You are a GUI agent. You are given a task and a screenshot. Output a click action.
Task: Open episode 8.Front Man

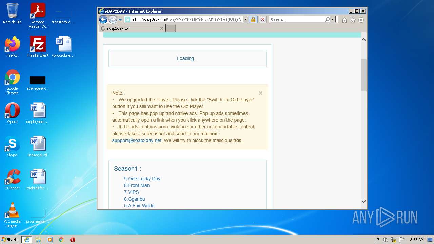[x=137, y=185]
